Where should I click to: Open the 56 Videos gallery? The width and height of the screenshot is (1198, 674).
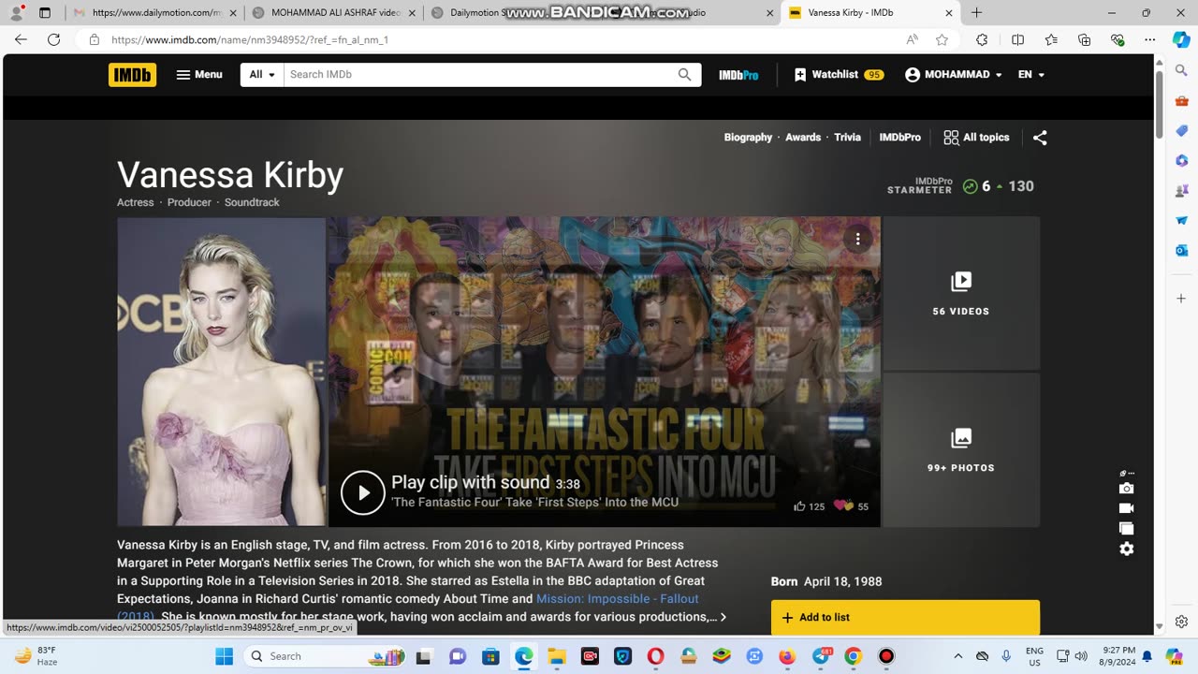point(961,294)
